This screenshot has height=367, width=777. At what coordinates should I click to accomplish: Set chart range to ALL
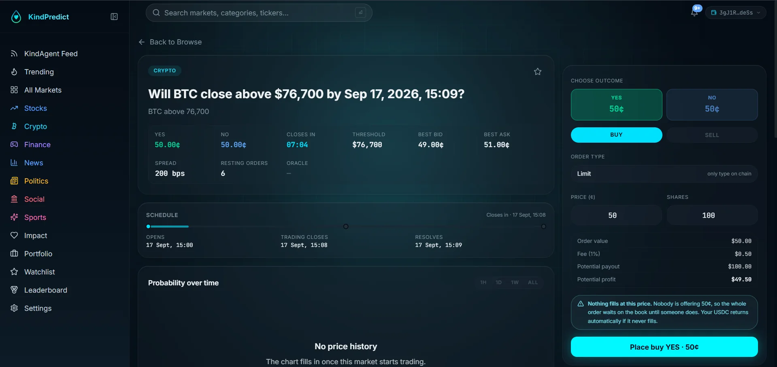pos(533,283)
